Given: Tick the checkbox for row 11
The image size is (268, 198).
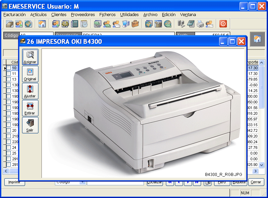Looking at the screenshot, I should (x=9, y=74).
